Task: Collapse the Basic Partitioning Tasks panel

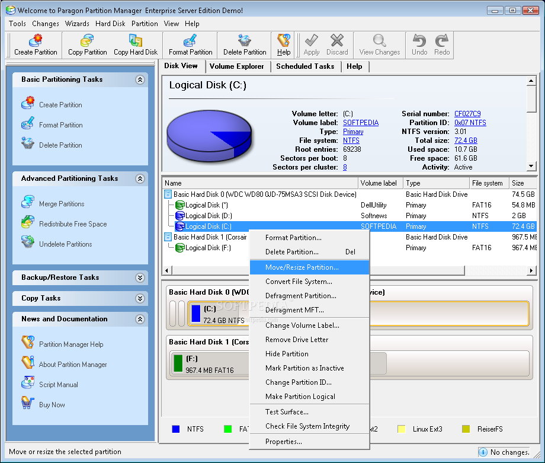Action: coord(140,79)
